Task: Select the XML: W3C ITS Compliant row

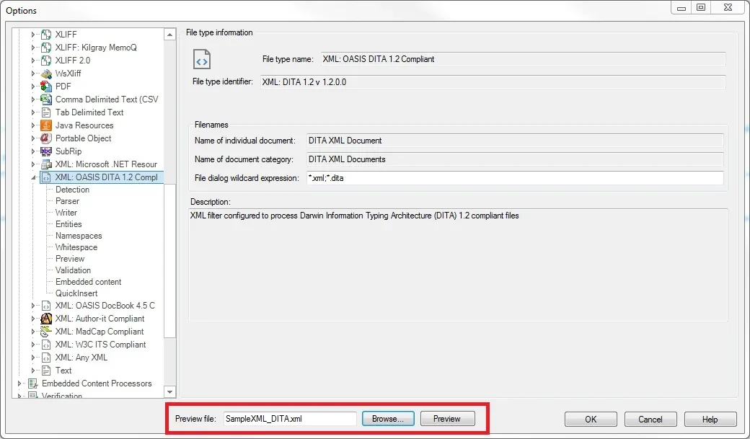Action: 100,345
